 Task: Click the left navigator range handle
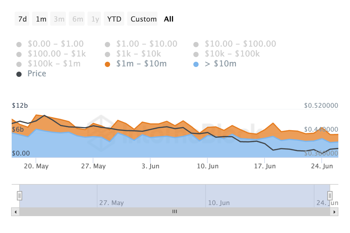tap(19, 195)
